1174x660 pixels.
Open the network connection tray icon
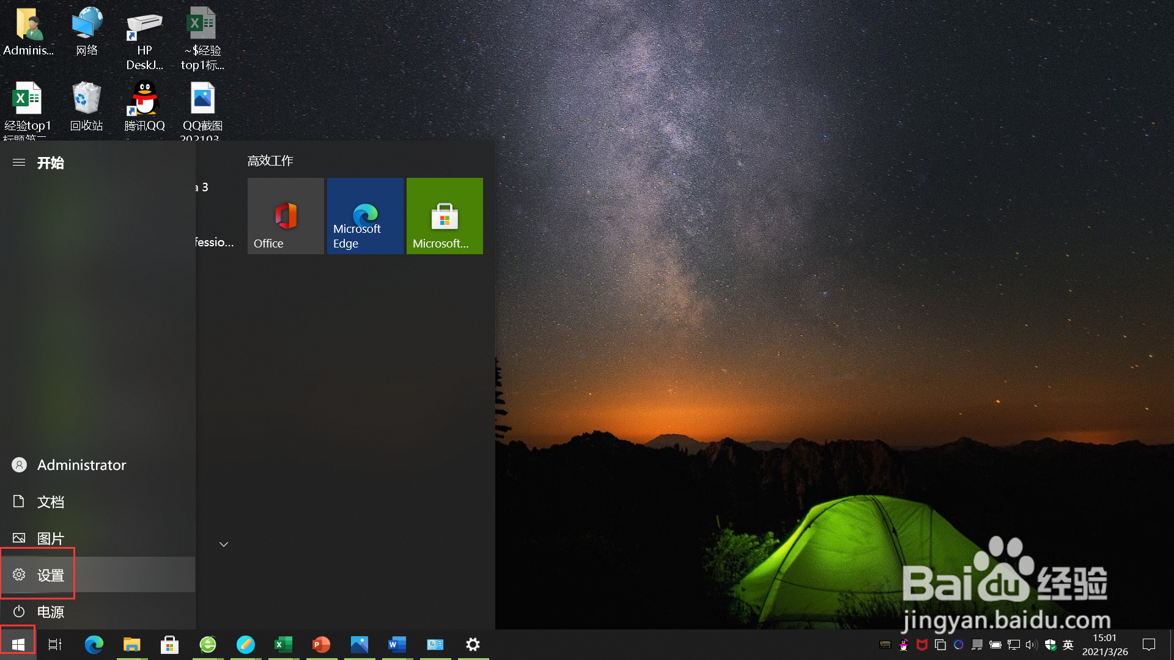tap(1014, 644)
